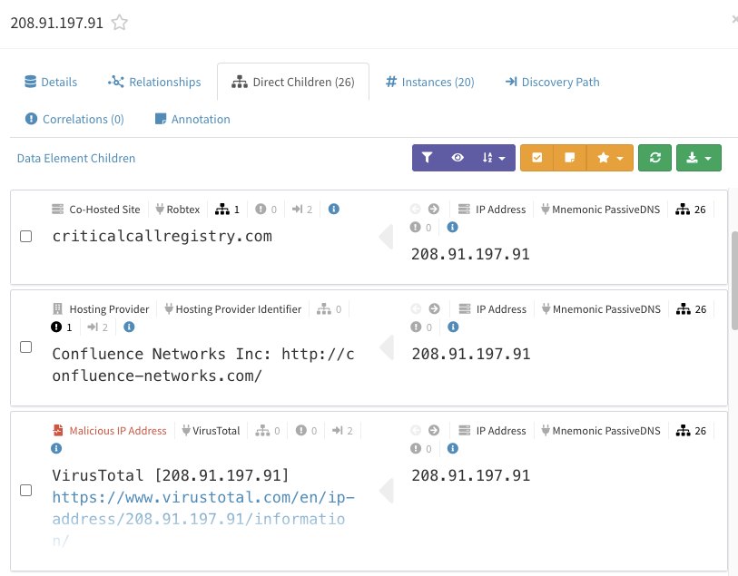Expand the green download dropdown
This screenshot has width=738, height=576.
click(x=698, y=158)
